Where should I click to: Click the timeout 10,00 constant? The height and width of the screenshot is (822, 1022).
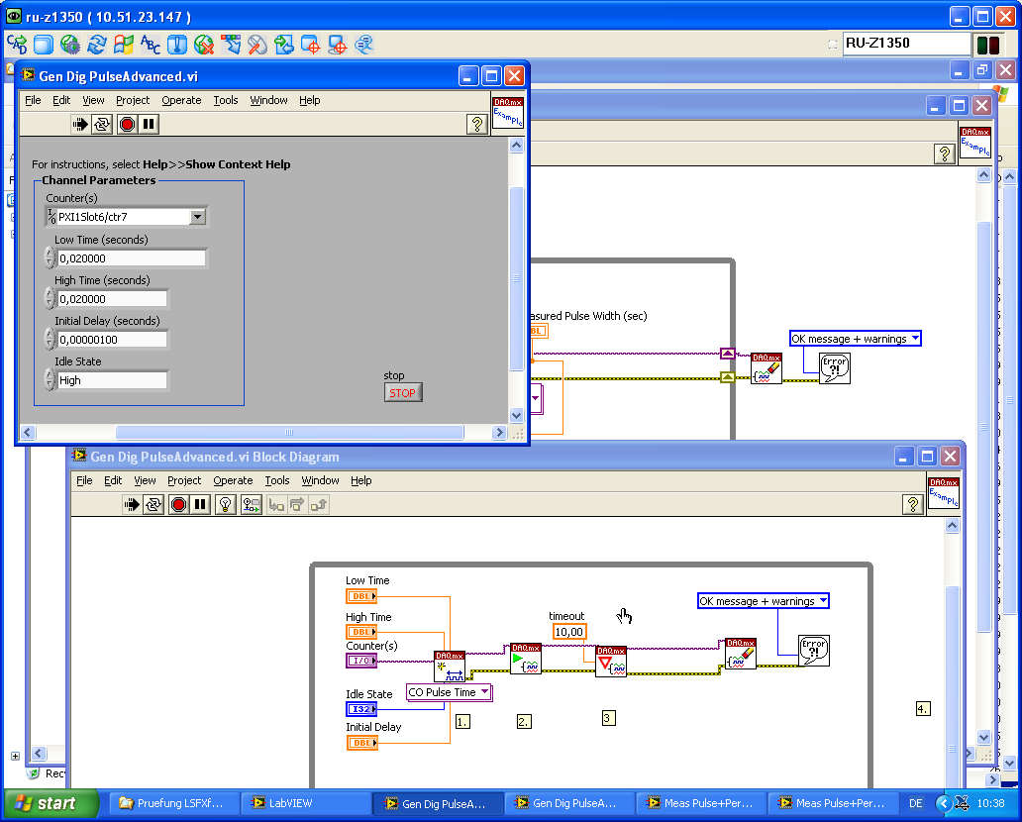569,632
